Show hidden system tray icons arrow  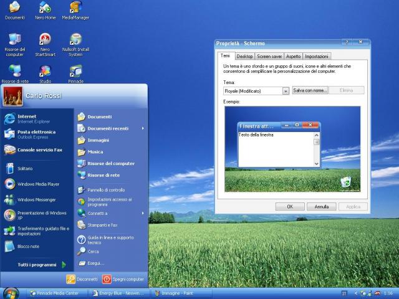point(356,293)
